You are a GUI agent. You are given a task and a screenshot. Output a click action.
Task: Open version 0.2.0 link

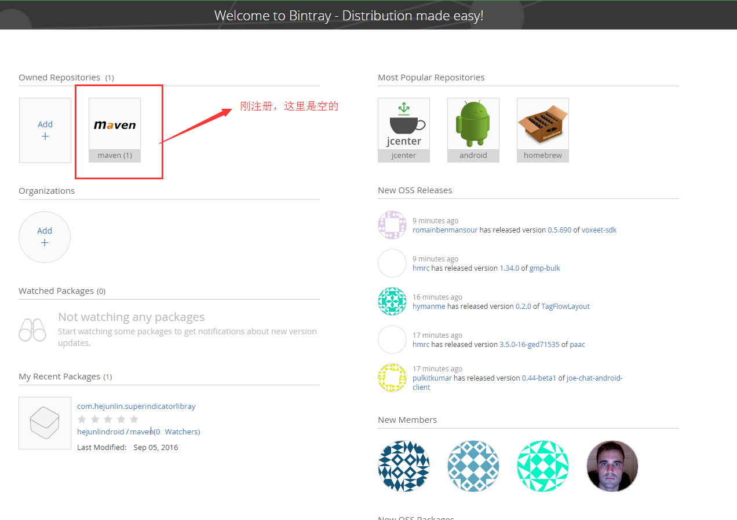tap(523, 306)
